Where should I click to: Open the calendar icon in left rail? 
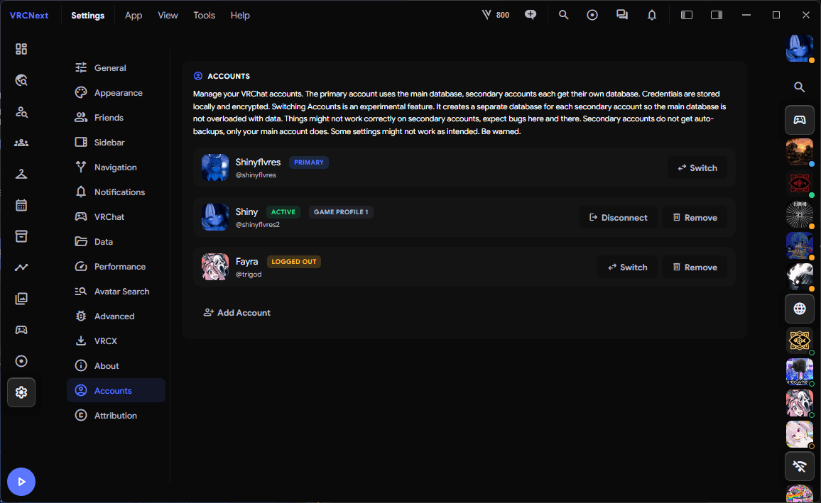21,205
